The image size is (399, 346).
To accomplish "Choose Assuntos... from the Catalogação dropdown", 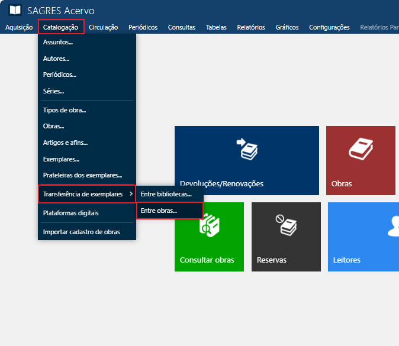I will [x=87, y=42].
